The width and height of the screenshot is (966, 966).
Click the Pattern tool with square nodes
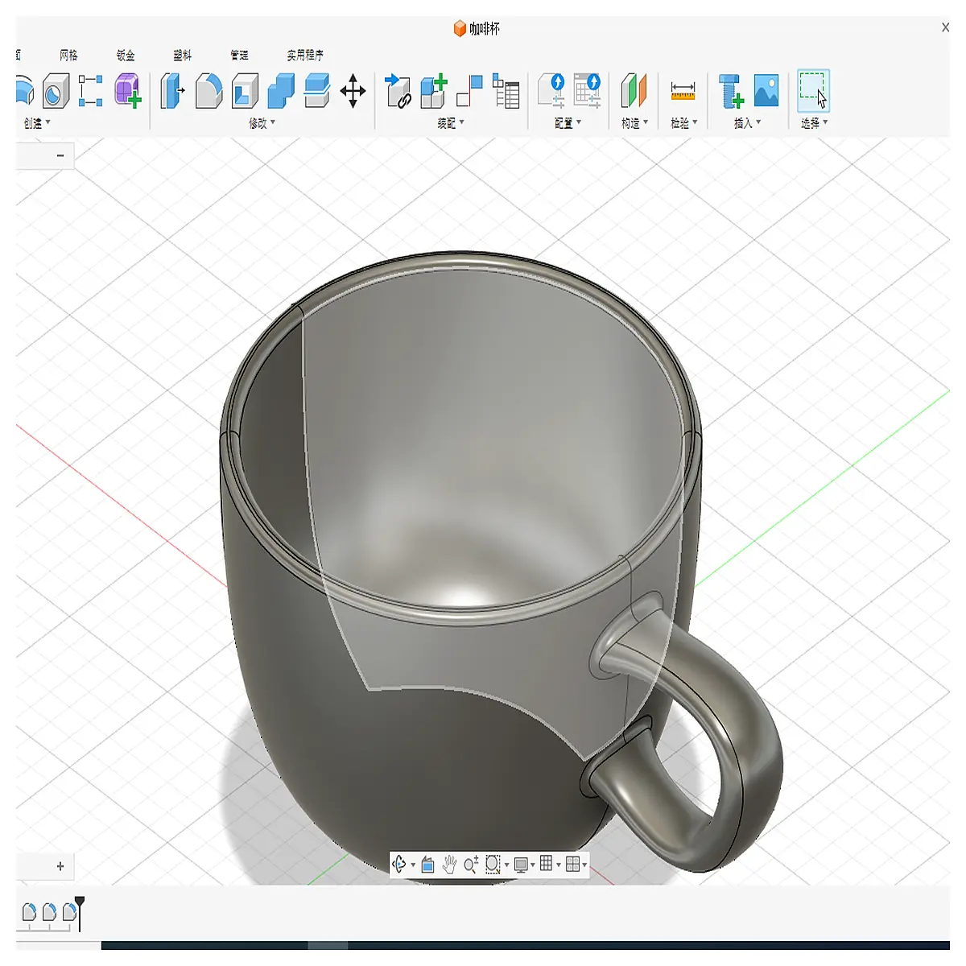(90, 91)
